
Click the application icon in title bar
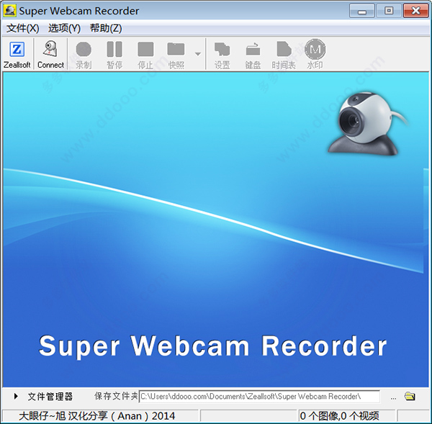tap(10, 11)
